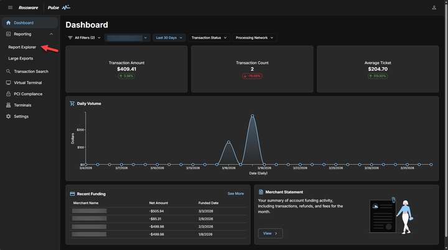The width and height of the screenshot is (448, 250).
Task: Click the Transaction Search magnifier icon
Action: [x=8, y=72]
